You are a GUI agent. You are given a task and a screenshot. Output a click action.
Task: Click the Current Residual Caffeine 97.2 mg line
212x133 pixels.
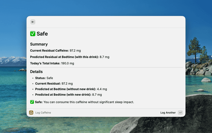click(55, 51)
